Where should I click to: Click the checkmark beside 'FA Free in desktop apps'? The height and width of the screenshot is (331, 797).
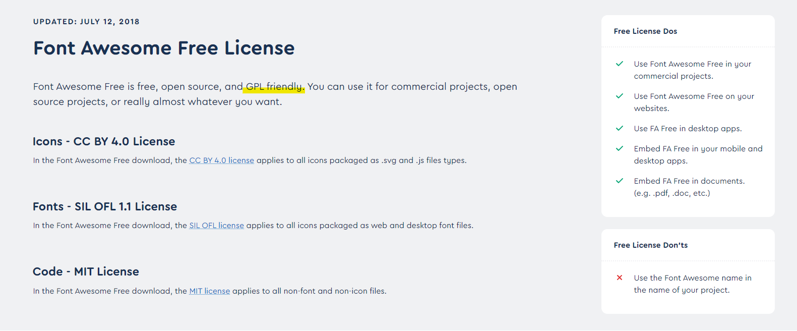[x=620, y=128]
